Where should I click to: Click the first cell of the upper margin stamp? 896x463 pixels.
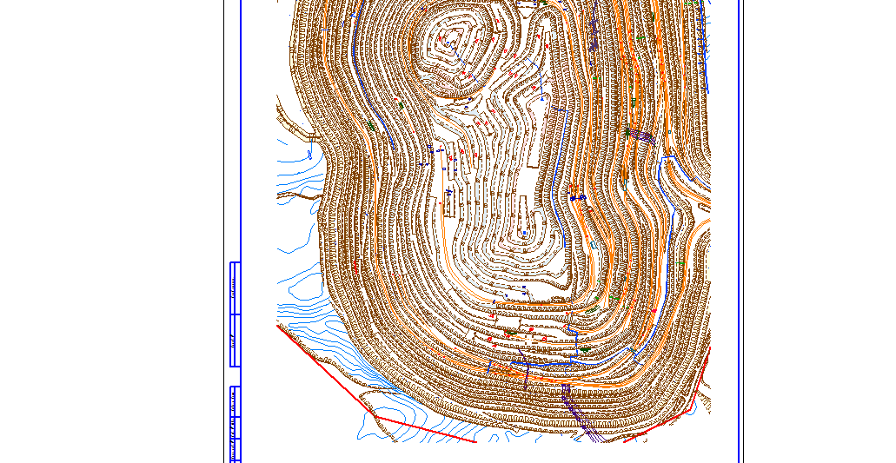235,288
